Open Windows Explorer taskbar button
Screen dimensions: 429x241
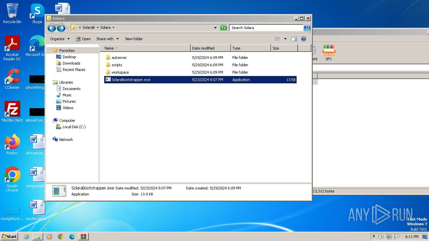coord(38,237)
